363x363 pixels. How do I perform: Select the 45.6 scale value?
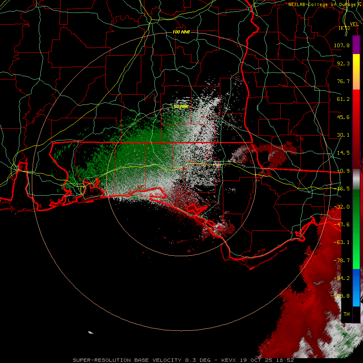(x=343, y=117)
